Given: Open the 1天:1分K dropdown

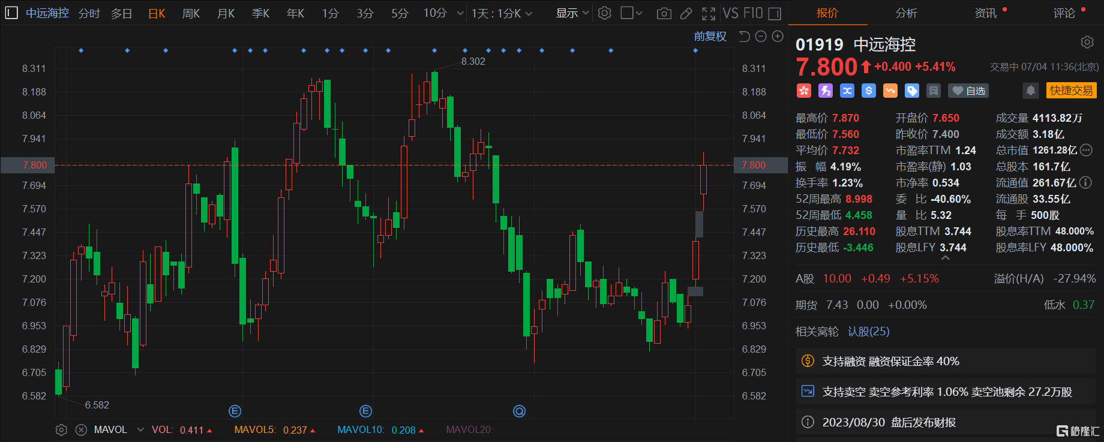Looking at the screenshot, I should tap(502, 13).
